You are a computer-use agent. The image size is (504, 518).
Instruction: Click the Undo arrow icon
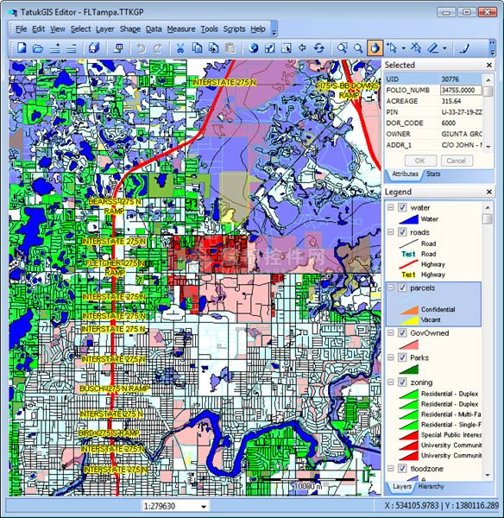(142, 48)
